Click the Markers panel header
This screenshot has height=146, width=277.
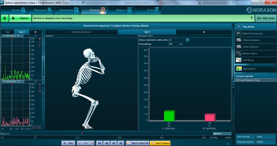click(x=222, y=134)
